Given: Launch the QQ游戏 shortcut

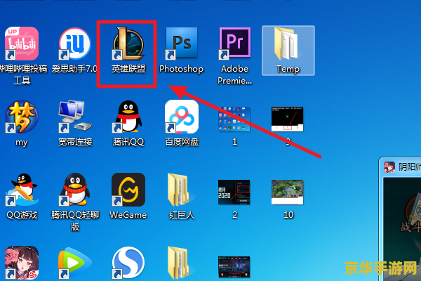Looking at the screenshot, I should pyautogui.click(x=22, y=190).
